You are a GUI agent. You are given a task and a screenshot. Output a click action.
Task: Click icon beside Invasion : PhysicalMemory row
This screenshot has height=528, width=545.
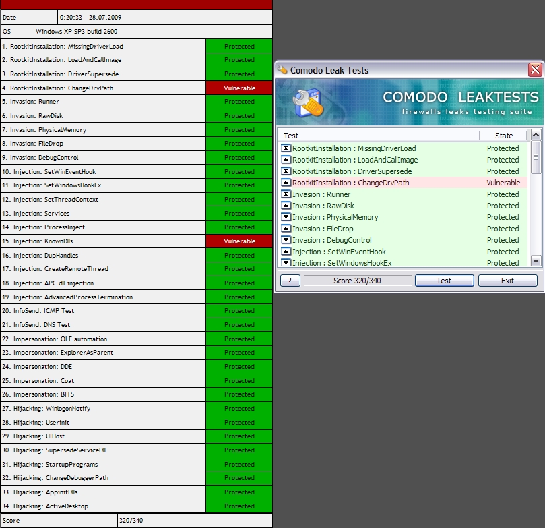[286, 217]
